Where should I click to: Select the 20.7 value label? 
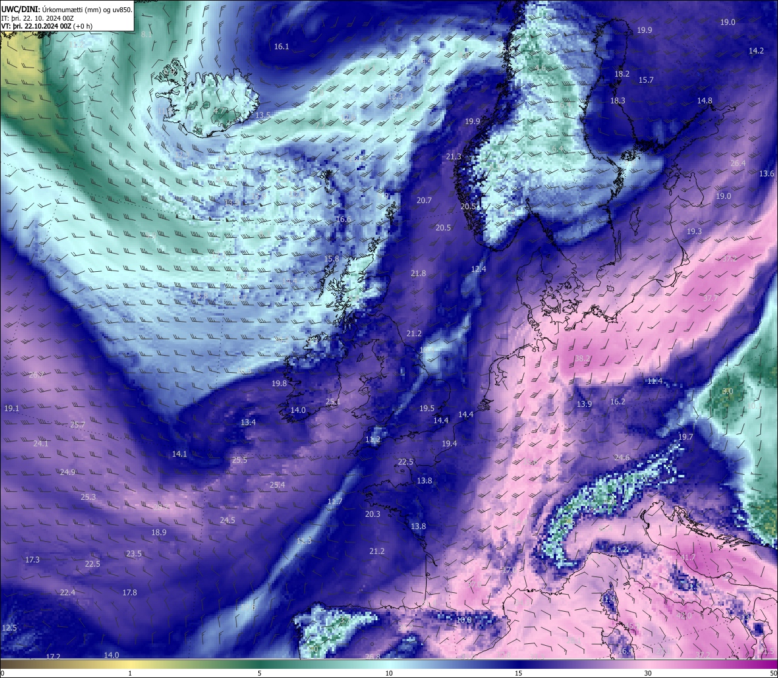coord(424,201)
